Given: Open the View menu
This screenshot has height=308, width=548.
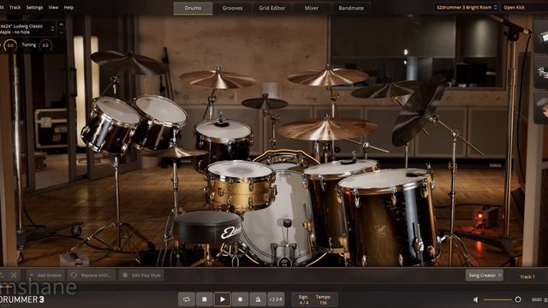Looking at the screenshot, I should pyautogui.click(x=53, y=8).
